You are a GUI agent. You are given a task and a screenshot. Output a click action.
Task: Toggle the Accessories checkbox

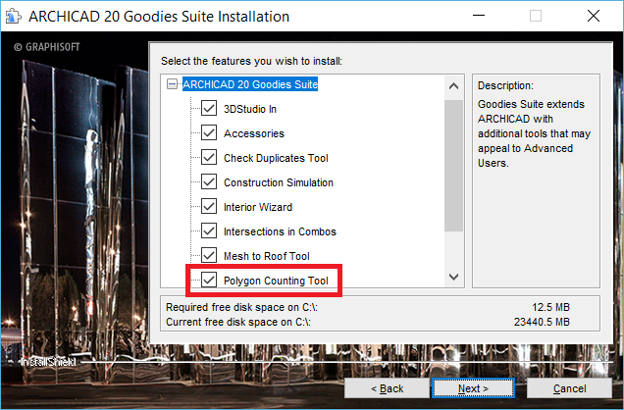pos(208,132)
